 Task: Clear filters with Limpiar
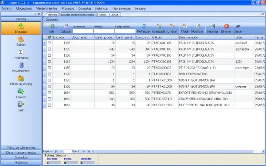[172, 28]
